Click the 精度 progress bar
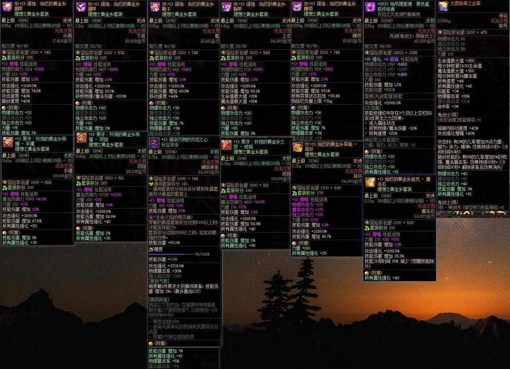 coord(171,254)
